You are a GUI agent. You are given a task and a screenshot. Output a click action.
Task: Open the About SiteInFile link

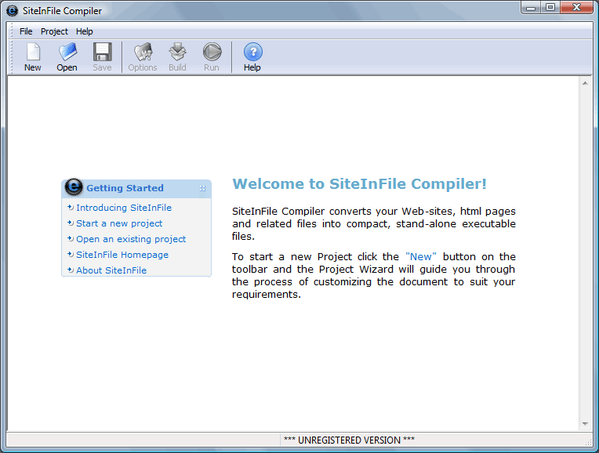coord(111,270)
